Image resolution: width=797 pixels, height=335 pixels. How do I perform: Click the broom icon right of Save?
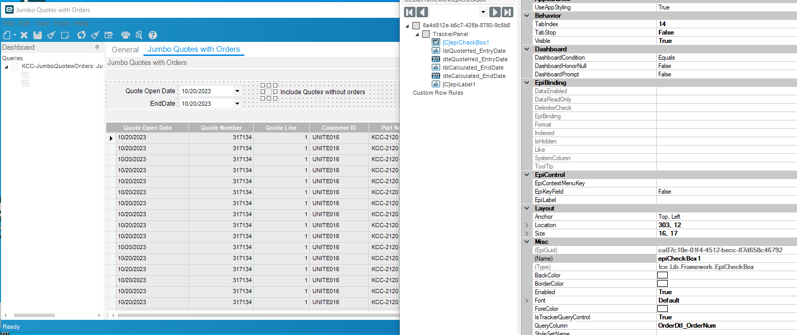pyautogui.click(x=51, y=35)
